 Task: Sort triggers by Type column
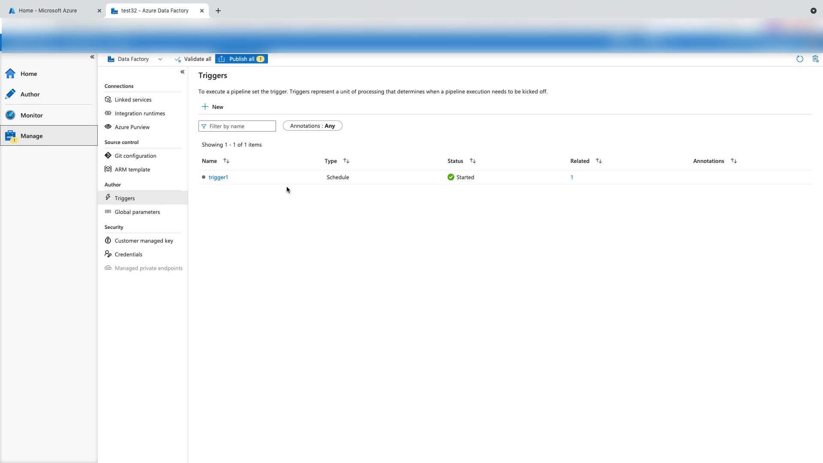[x=346, y=161]
